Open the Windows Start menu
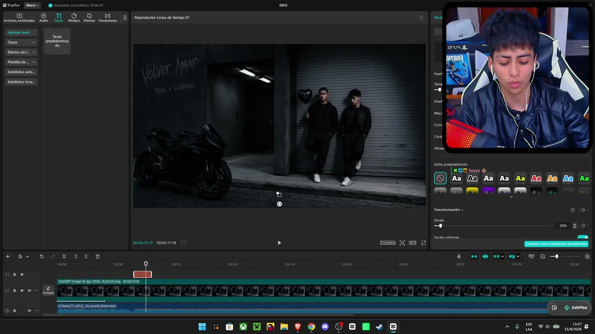Image resolution: width=595 pixels, height=334 pixels. point(202,327)
